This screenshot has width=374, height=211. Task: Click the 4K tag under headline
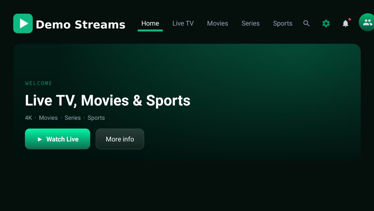(29, 118)
